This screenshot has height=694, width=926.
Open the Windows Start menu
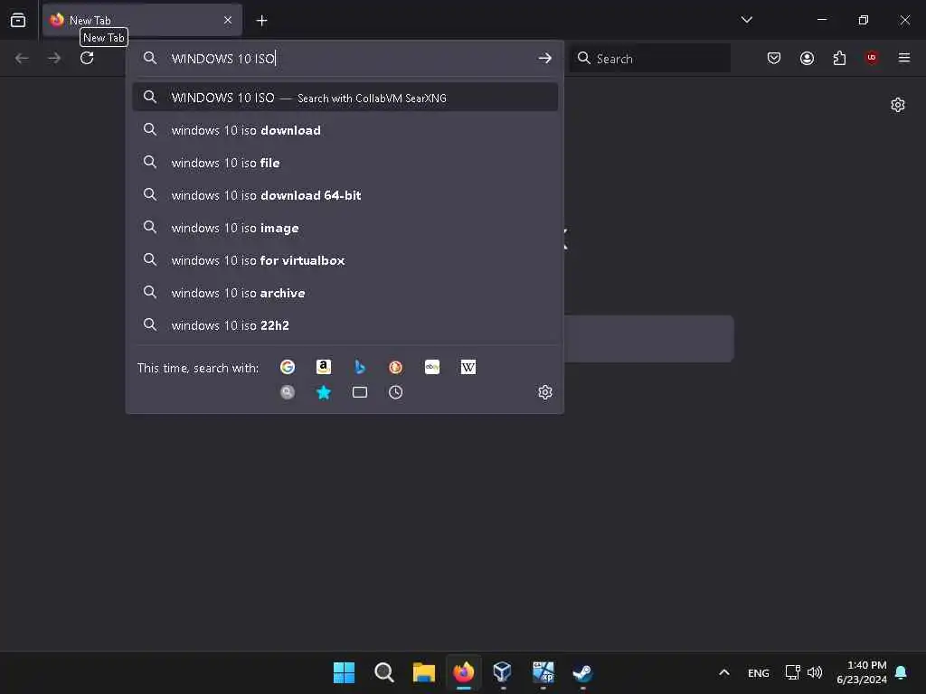pyautogui.click(x=344, y=672)
